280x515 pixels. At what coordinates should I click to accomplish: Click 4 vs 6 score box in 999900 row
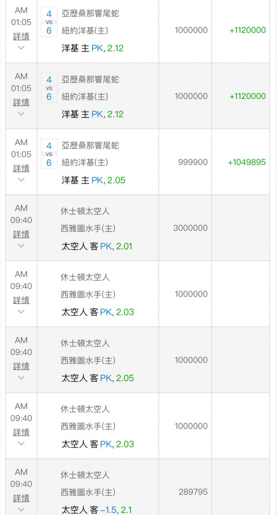coord(49,154)
